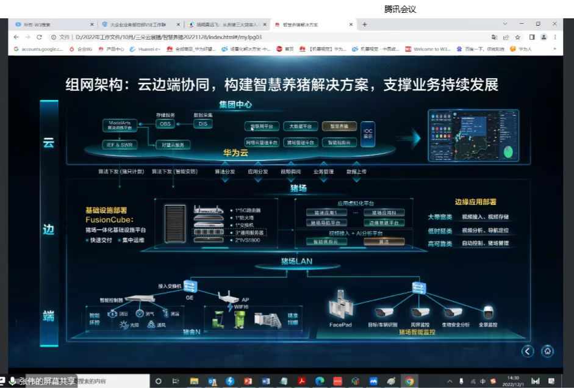Image resolution: width=574 pixels, height=388 pixels.
Task: Click the ModelArts box on the slide
Action: (120, 125)
